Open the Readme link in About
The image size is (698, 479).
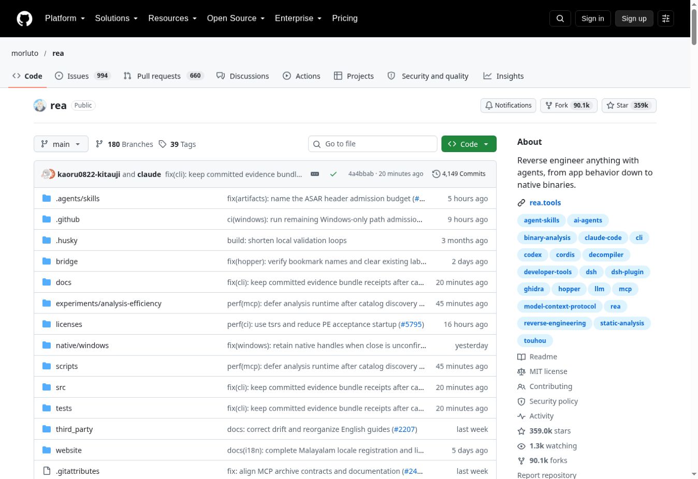pyautogui.click(x=537, y=357)
